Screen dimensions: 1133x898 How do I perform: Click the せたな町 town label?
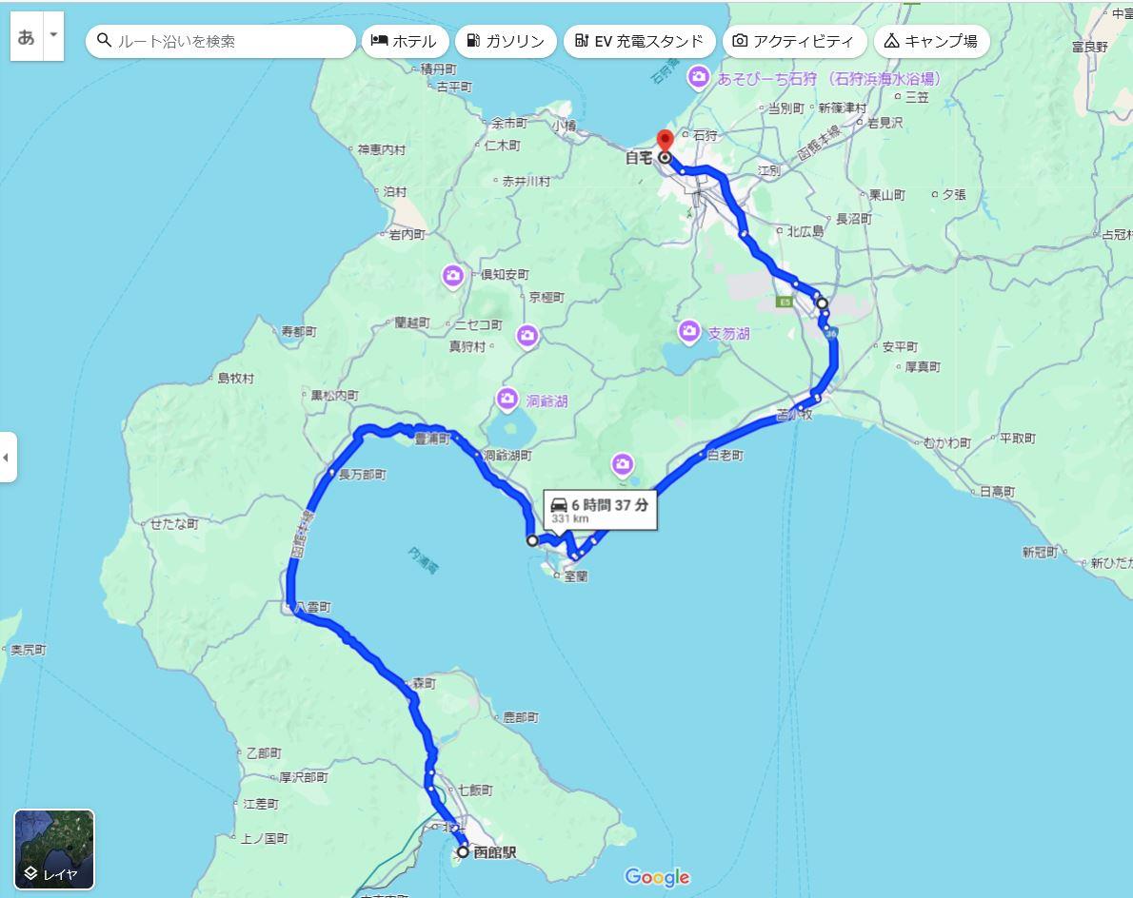(174, 523)
